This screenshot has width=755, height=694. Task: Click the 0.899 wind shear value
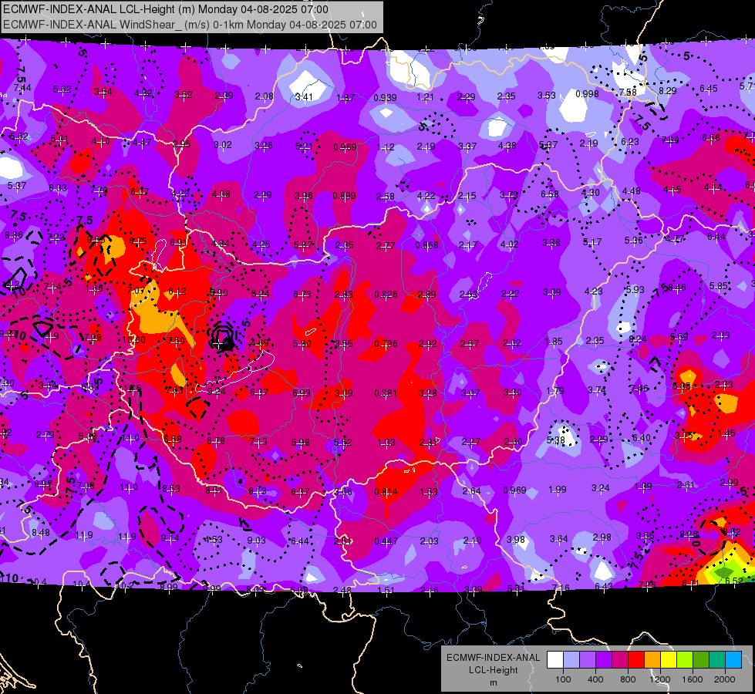344,196
